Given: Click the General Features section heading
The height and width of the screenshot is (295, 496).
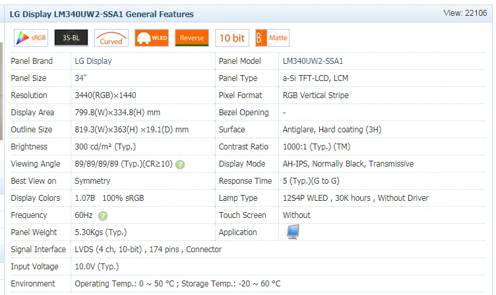Looking at the screenshot, I should (102, 14).
